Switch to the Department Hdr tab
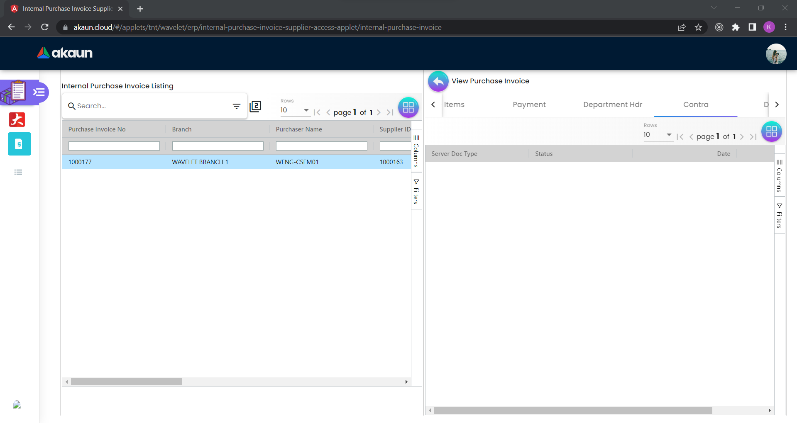Viewport: 797px width, 423px height. click(612, 105)
